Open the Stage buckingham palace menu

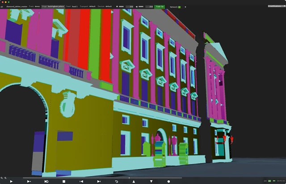point(53,7)
